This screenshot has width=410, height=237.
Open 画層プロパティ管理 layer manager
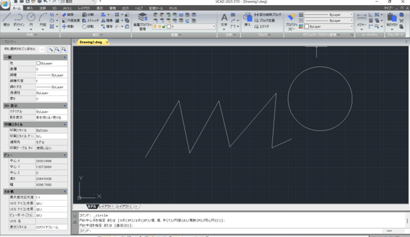pyautogui.click(x=142, y=21)
